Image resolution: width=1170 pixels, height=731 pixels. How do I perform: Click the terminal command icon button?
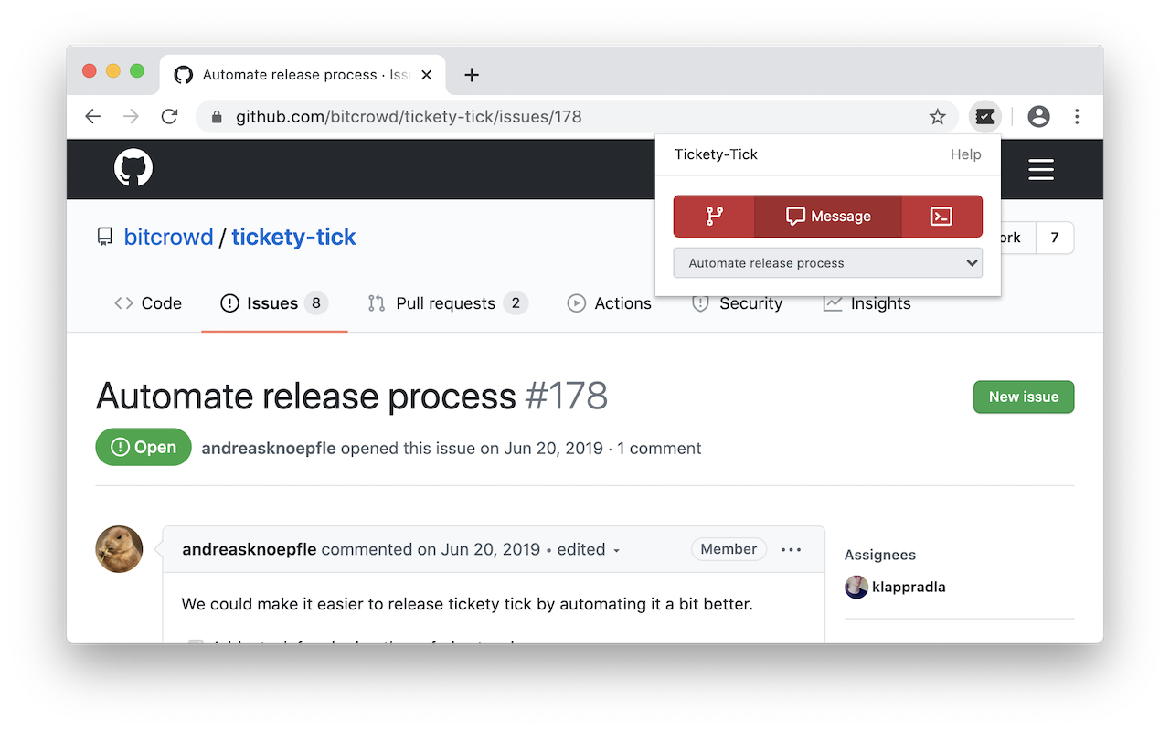(941, 217)
